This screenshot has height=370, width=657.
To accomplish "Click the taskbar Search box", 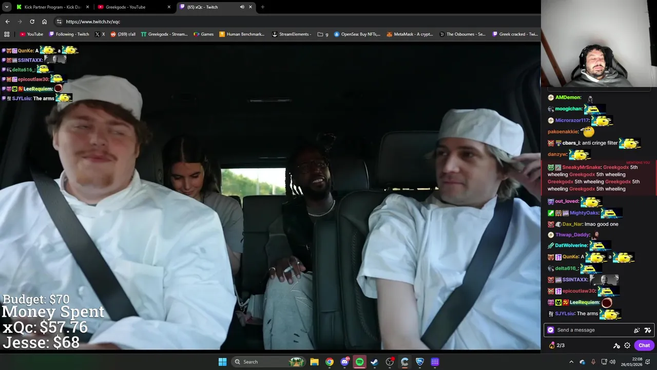I will point(268,362).
